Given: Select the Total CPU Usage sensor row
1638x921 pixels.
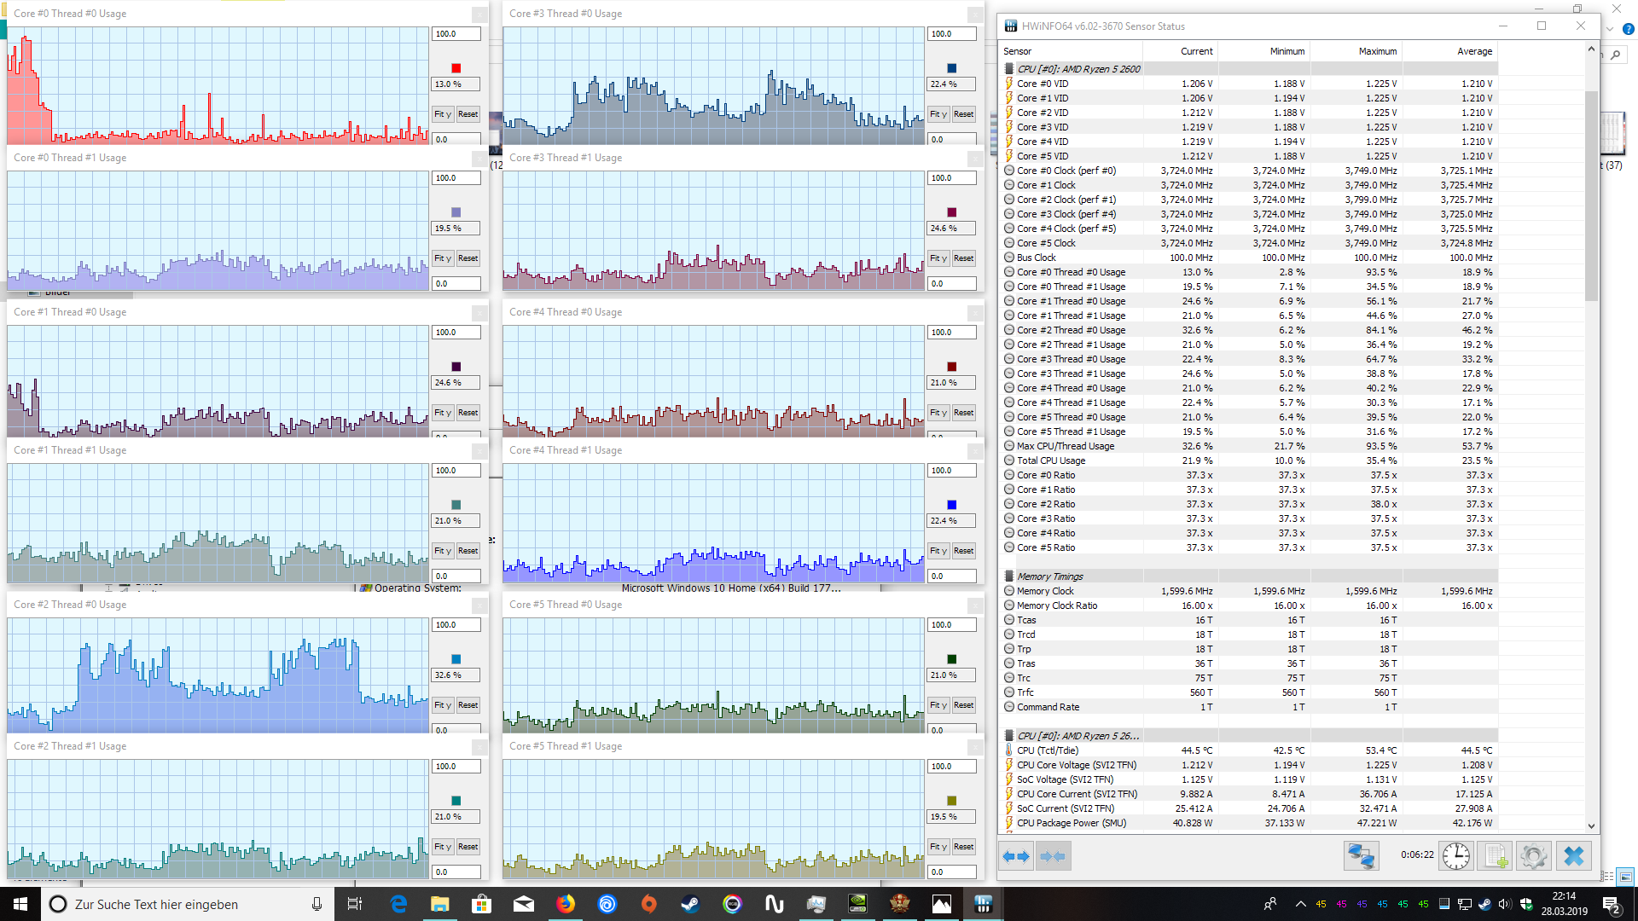Looking at the screenshot, I should [x=1051, y=460].
